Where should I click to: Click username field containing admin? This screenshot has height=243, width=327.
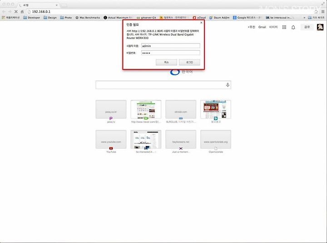point(171,46)
